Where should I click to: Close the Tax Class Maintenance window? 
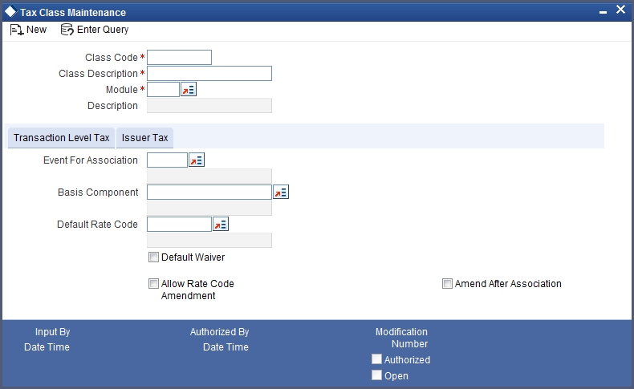(x=620, y=10)
